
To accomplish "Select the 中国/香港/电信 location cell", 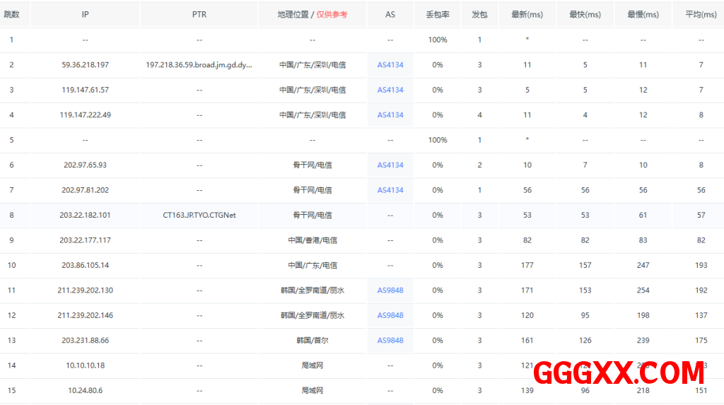I will 313,240.
